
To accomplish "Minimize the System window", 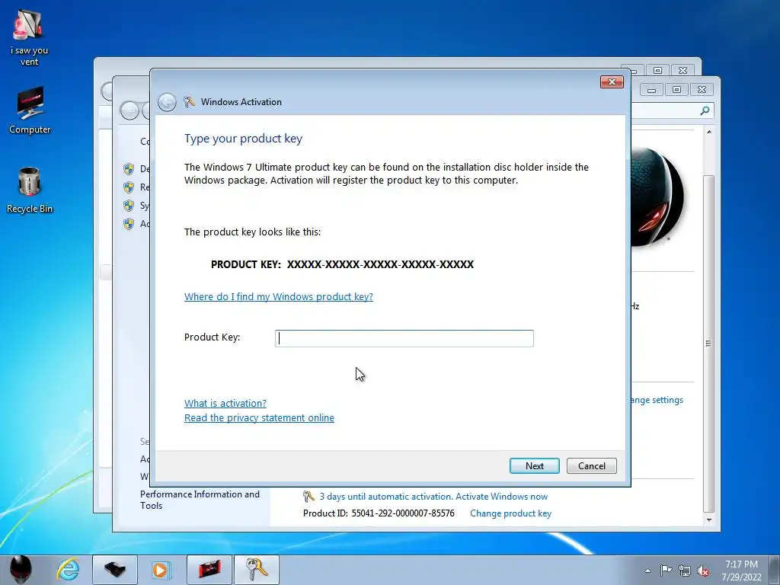I will (x=652, y=90).
